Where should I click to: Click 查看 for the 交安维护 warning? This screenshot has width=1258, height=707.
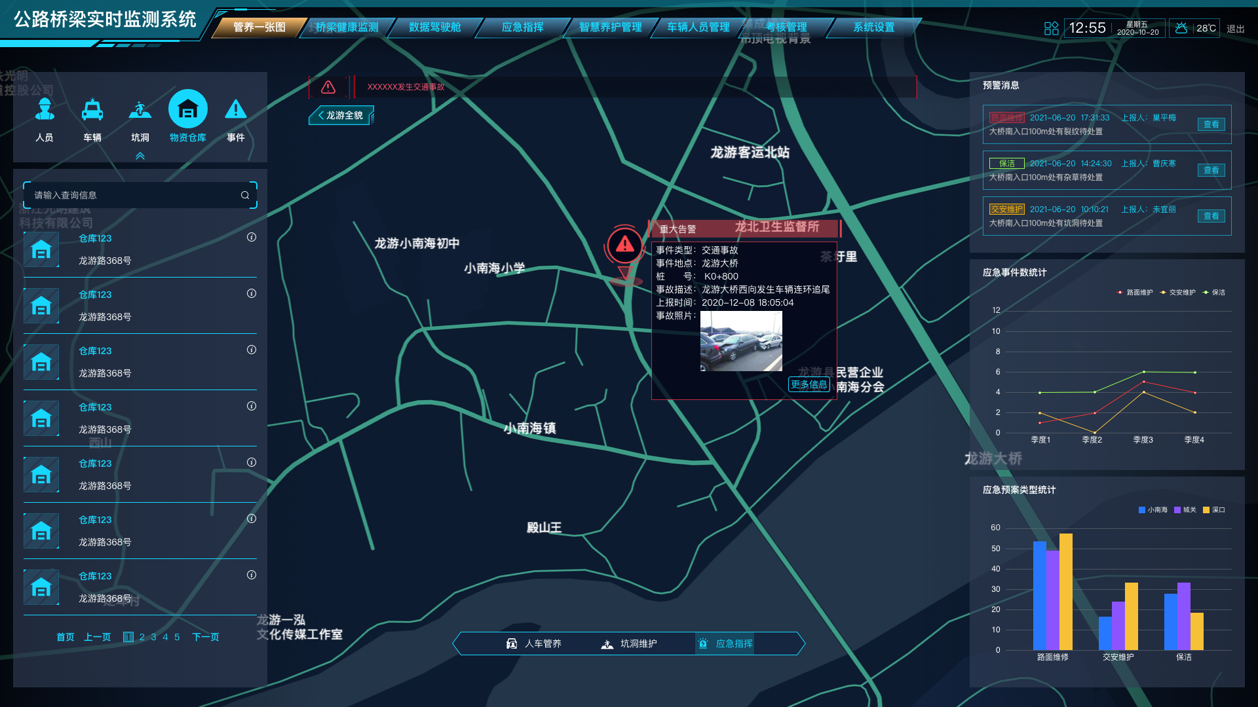pos(1211,216)
